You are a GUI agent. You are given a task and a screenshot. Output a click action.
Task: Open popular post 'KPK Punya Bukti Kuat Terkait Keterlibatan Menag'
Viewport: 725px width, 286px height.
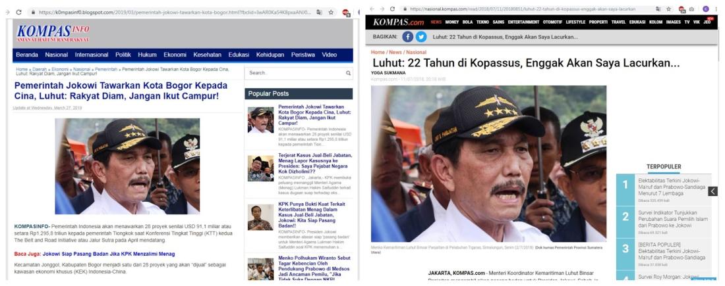tap(314, 214)
